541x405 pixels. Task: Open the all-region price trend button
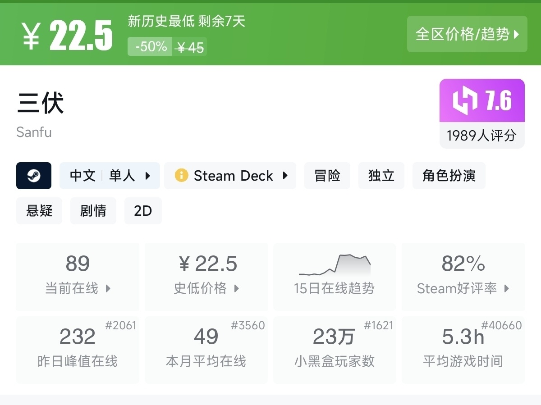click(x=467, y=34)
